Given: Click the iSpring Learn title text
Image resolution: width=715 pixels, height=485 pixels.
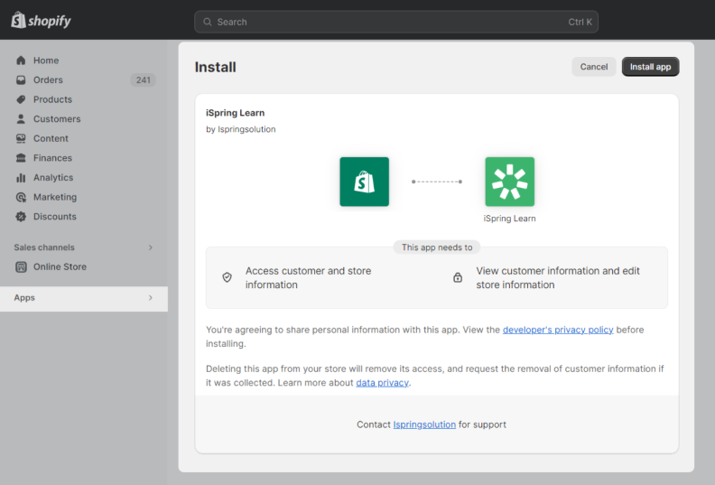Looking at the screenshot, I should pyautogui.click(x=235, y=113).
